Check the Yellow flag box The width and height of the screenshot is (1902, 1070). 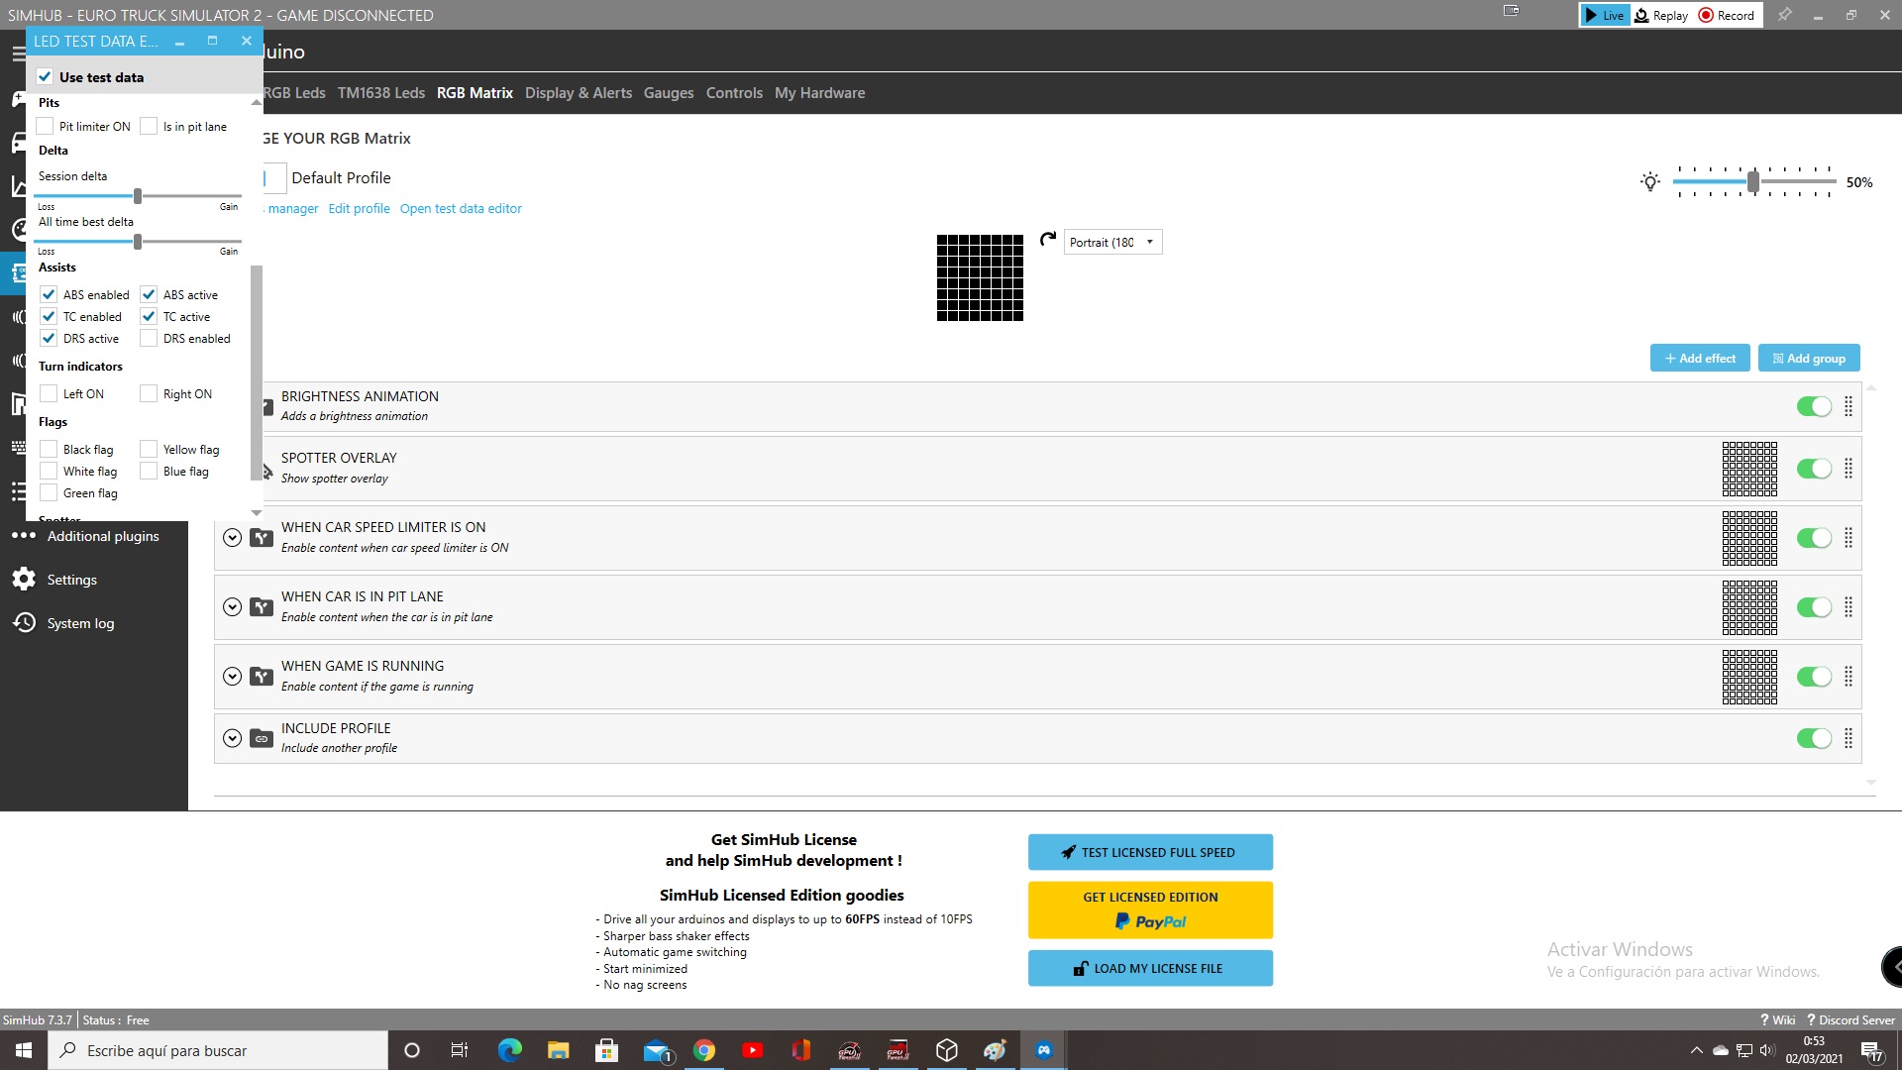click(x=149, y=449)
